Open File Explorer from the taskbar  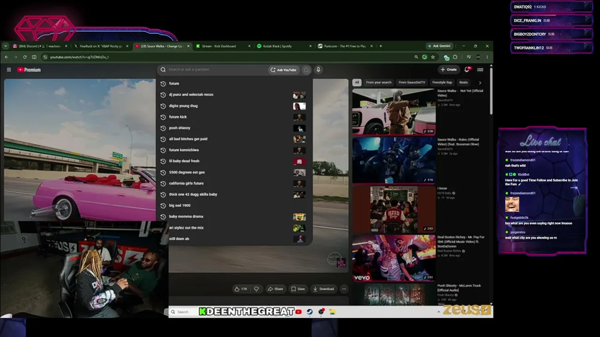pyautogui.click(x=332, y=312)
